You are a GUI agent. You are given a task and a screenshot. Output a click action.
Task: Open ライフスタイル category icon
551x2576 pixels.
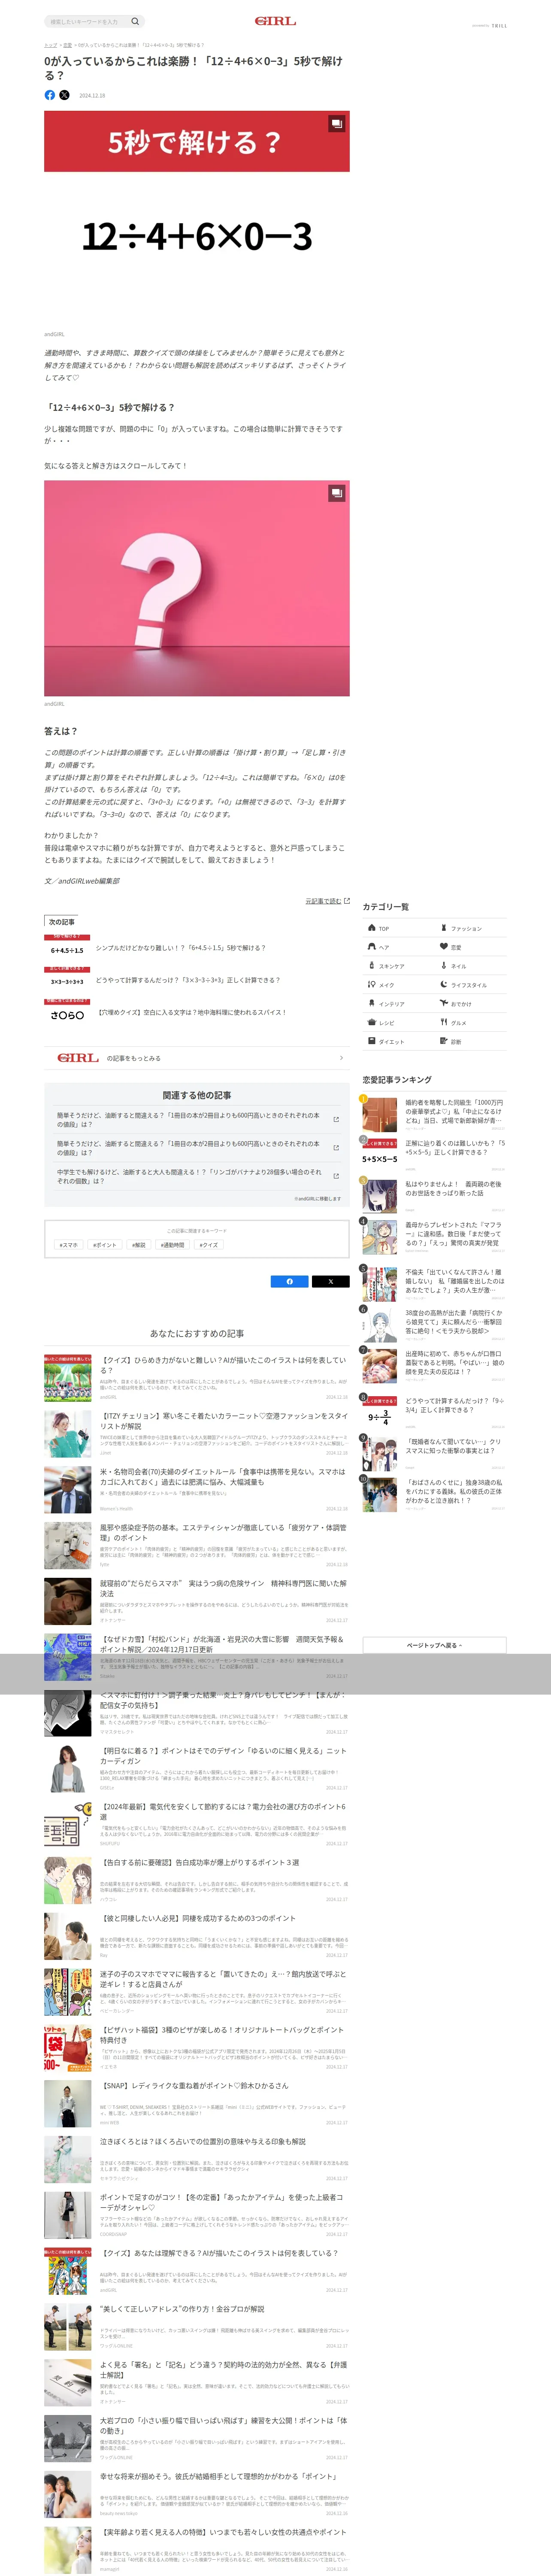(x=444, y=985)
